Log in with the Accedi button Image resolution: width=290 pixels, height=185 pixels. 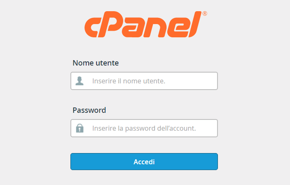point(144,161)
